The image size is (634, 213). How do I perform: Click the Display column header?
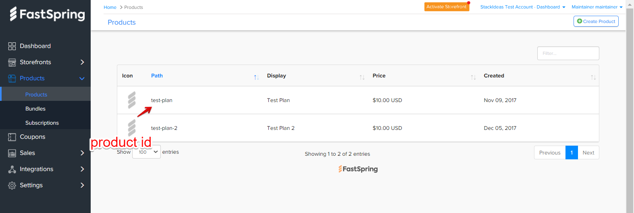click(x=276, y=75)
